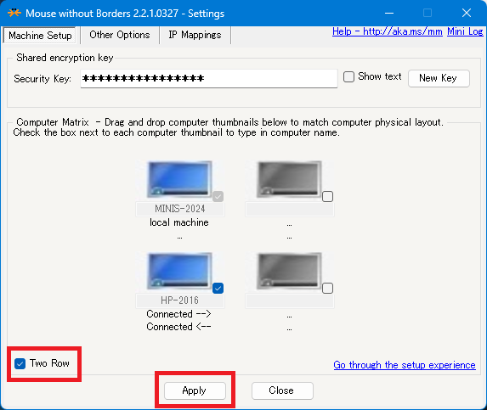Click the 'Connected -->' status text
487x410 pixels.
(x=178, y=314)
